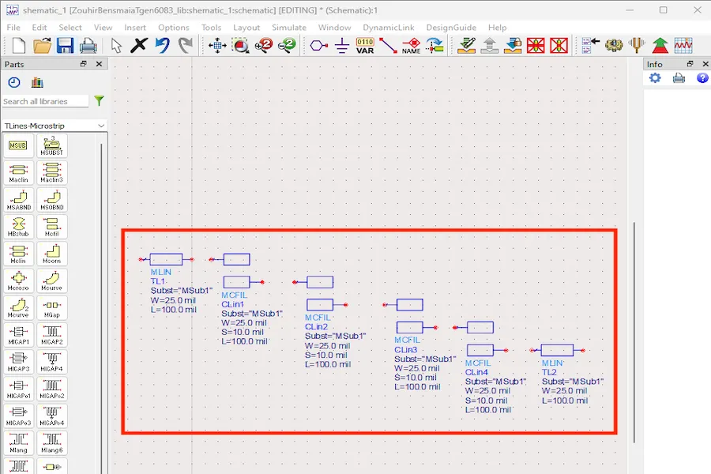Open the data display waveform window icon
The image size is (711, 474).
point(683,45)
